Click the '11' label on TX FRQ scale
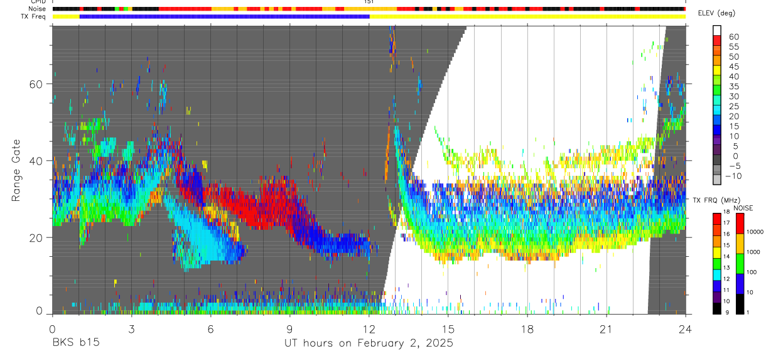Viewport: 771px width, 356px height. (x=726, y=291)
